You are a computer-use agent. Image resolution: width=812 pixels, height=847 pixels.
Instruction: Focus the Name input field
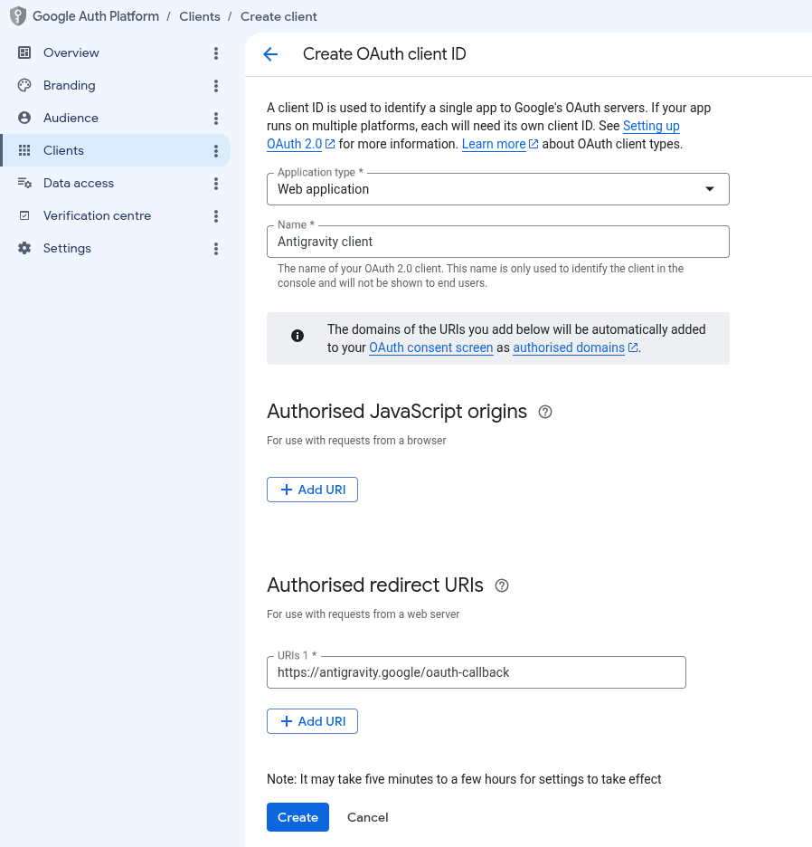(498, 242)
